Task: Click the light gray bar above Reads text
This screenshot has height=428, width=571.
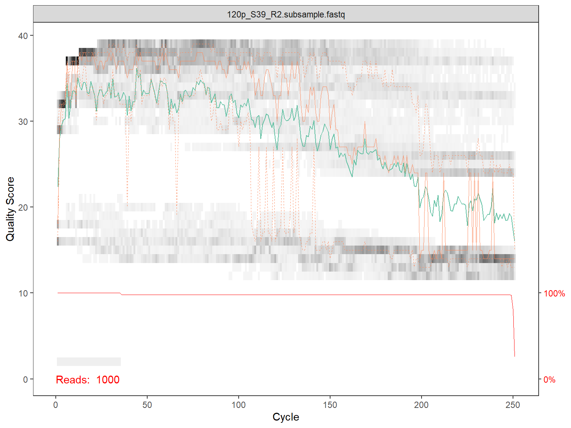Action: point(88,361)
